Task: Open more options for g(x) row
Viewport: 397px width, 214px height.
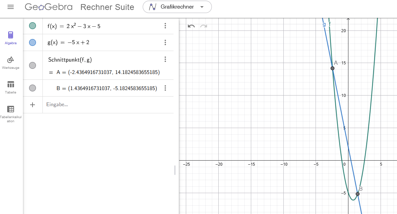Action: pos(165,42)
